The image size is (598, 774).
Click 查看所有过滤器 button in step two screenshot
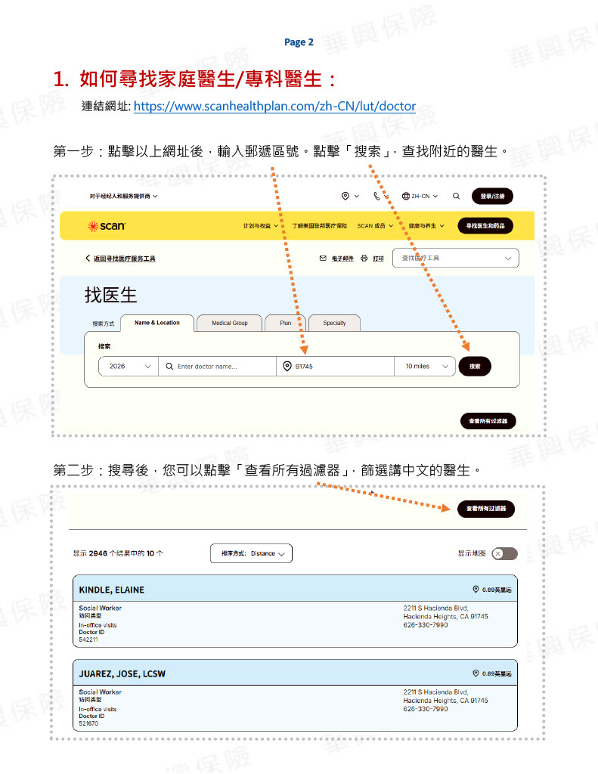tap(486, 509)
